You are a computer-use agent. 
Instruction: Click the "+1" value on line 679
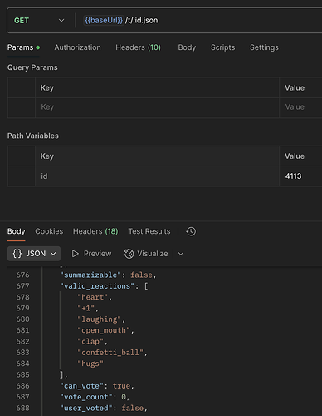86,309
